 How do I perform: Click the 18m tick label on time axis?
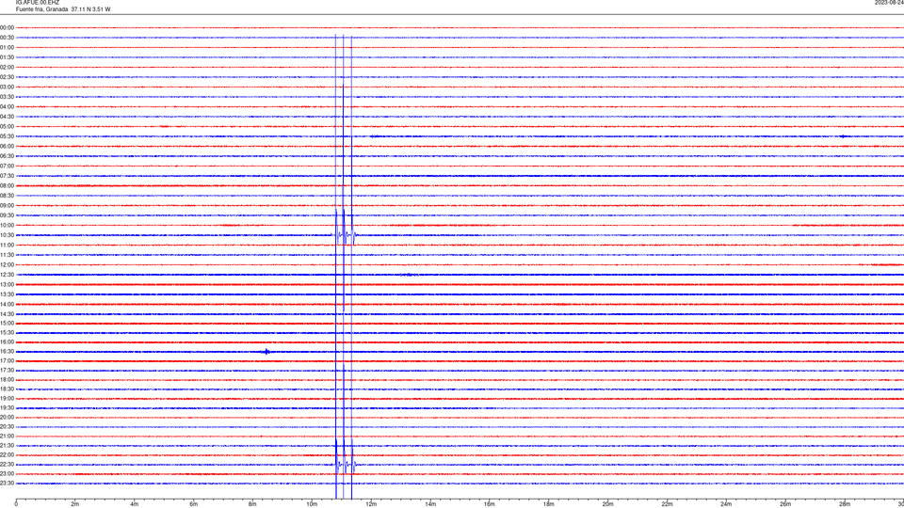click(549, 504)
